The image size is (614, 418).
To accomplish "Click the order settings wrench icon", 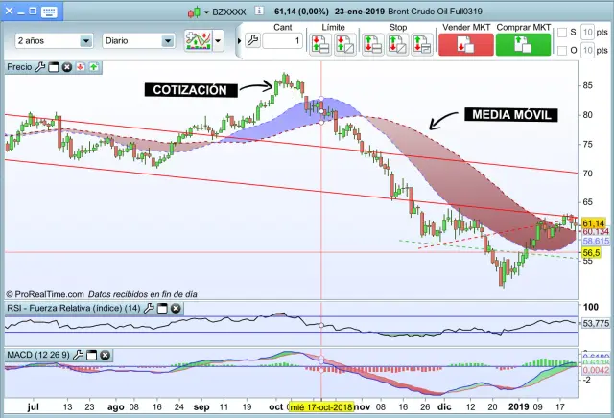I will [x=252, y=42].
